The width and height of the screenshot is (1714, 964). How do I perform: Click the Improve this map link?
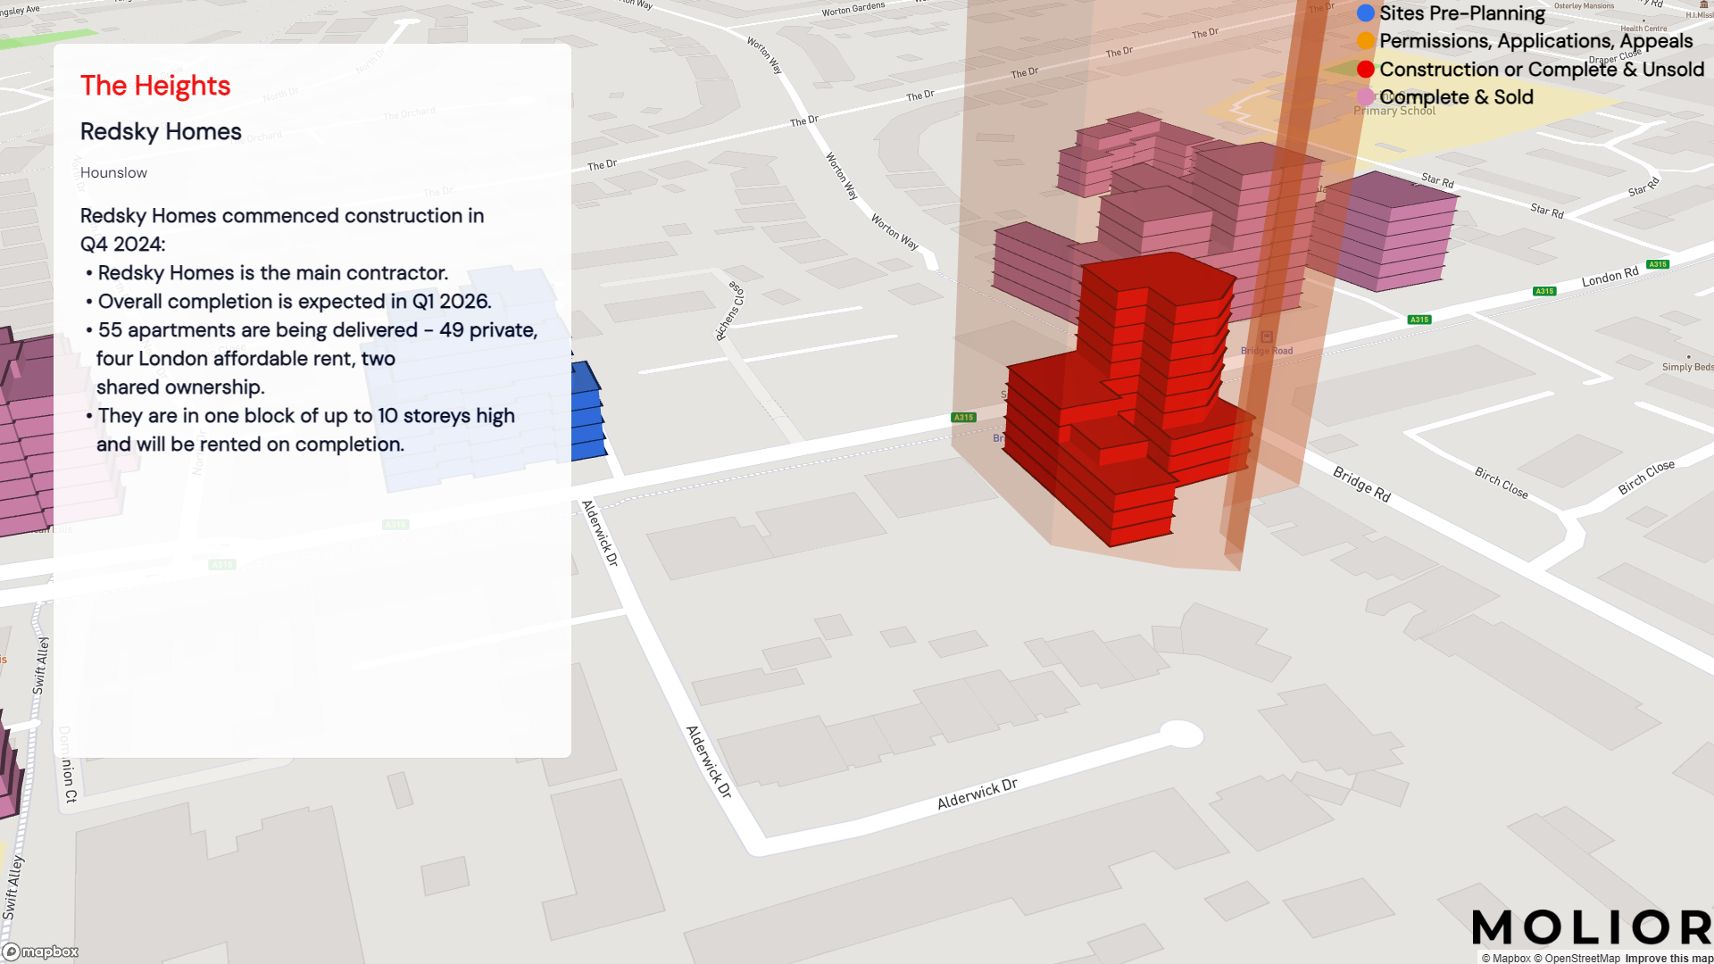coord(1668,958)
